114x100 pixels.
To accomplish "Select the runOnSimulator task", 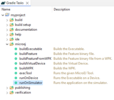I will pos(31,83).
